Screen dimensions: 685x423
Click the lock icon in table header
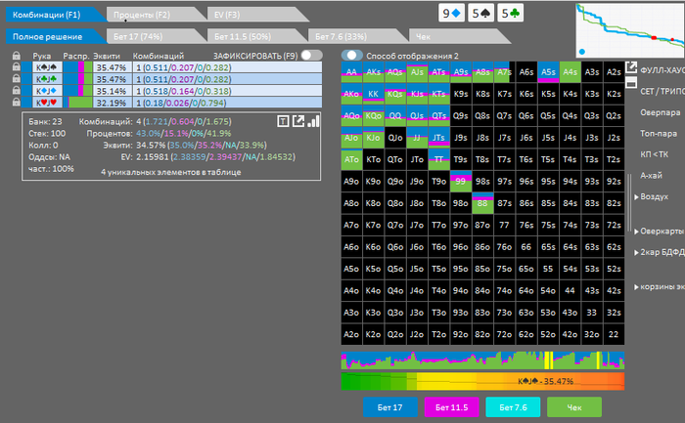pos(17,56)
